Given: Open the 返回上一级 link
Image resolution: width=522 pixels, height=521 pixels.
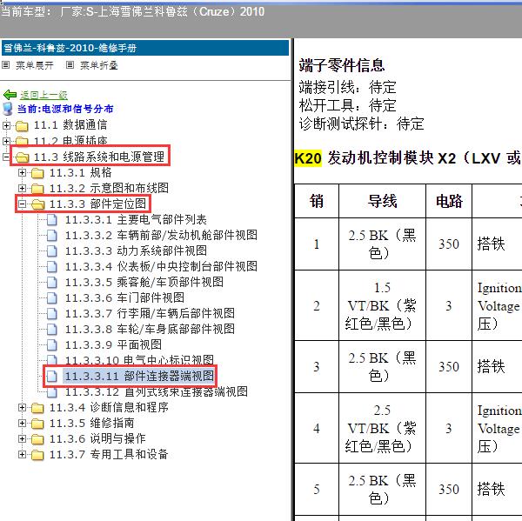Looking at the screenshot, I should [x=43, y=95].
